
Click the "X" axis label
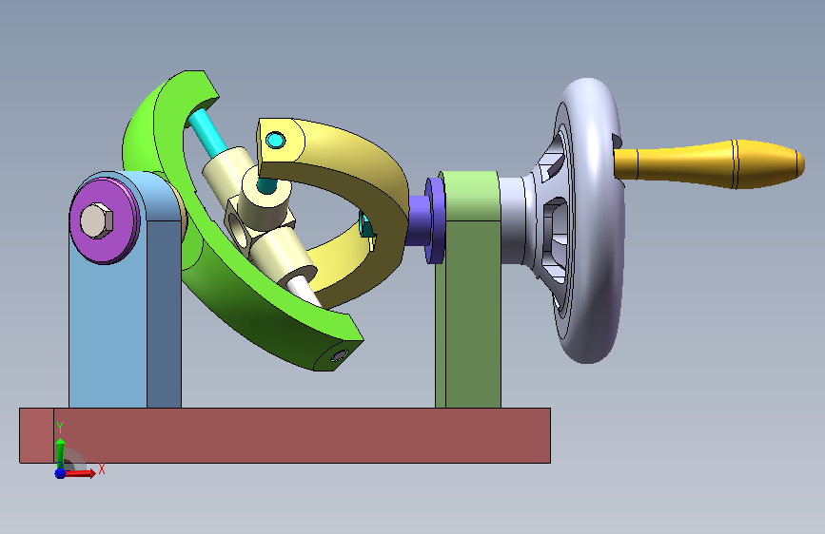pos(102,468)
